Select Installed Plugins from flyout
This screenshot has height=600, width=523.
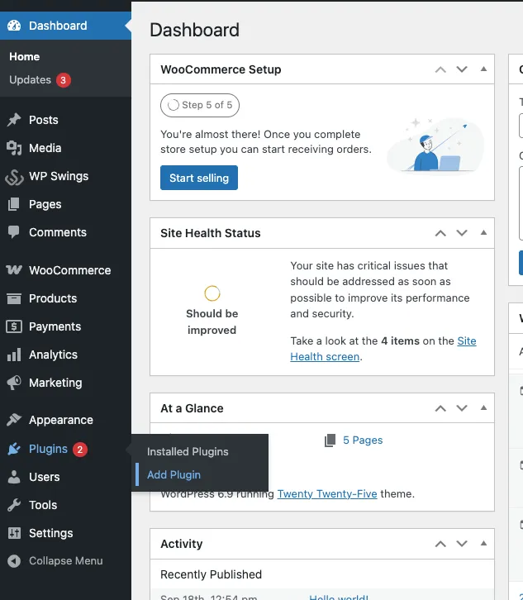(188, 451)
